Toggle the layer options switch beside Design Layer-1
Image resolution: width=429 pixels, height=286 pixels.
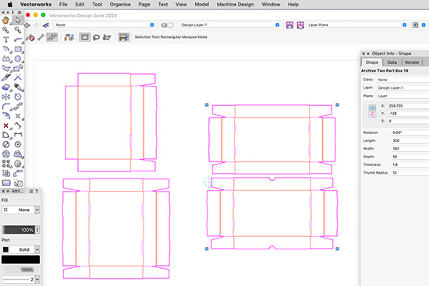[167, 25]
